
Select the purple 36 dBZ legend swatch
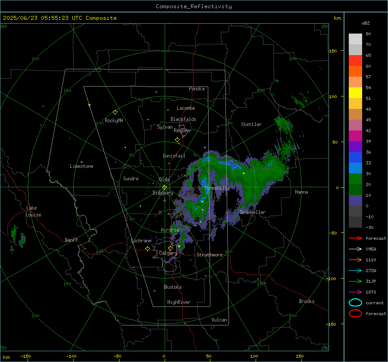(x=355, y=146)
